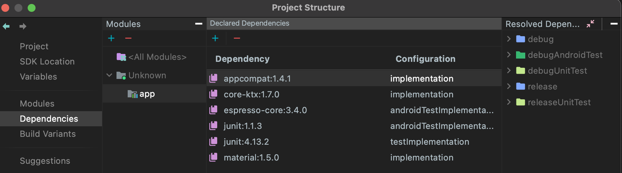
Task: Click the forward navigation arrow
Action: coord(23,26)
